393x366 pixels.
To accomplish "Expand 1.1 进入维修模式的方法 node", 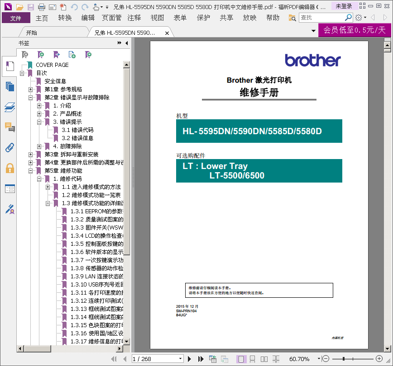I will point(48,187).
